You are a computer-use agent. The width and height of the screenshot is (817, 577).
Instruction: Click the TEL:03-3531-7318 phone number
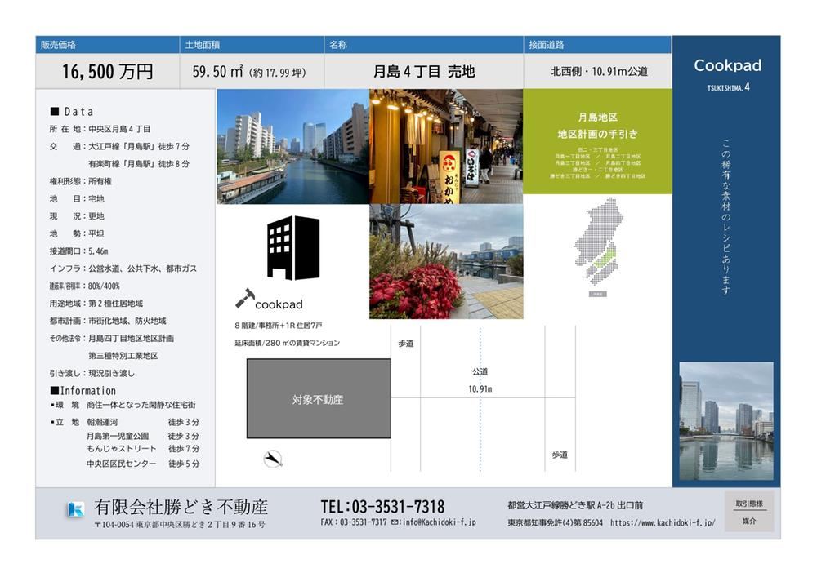point(382,506)
